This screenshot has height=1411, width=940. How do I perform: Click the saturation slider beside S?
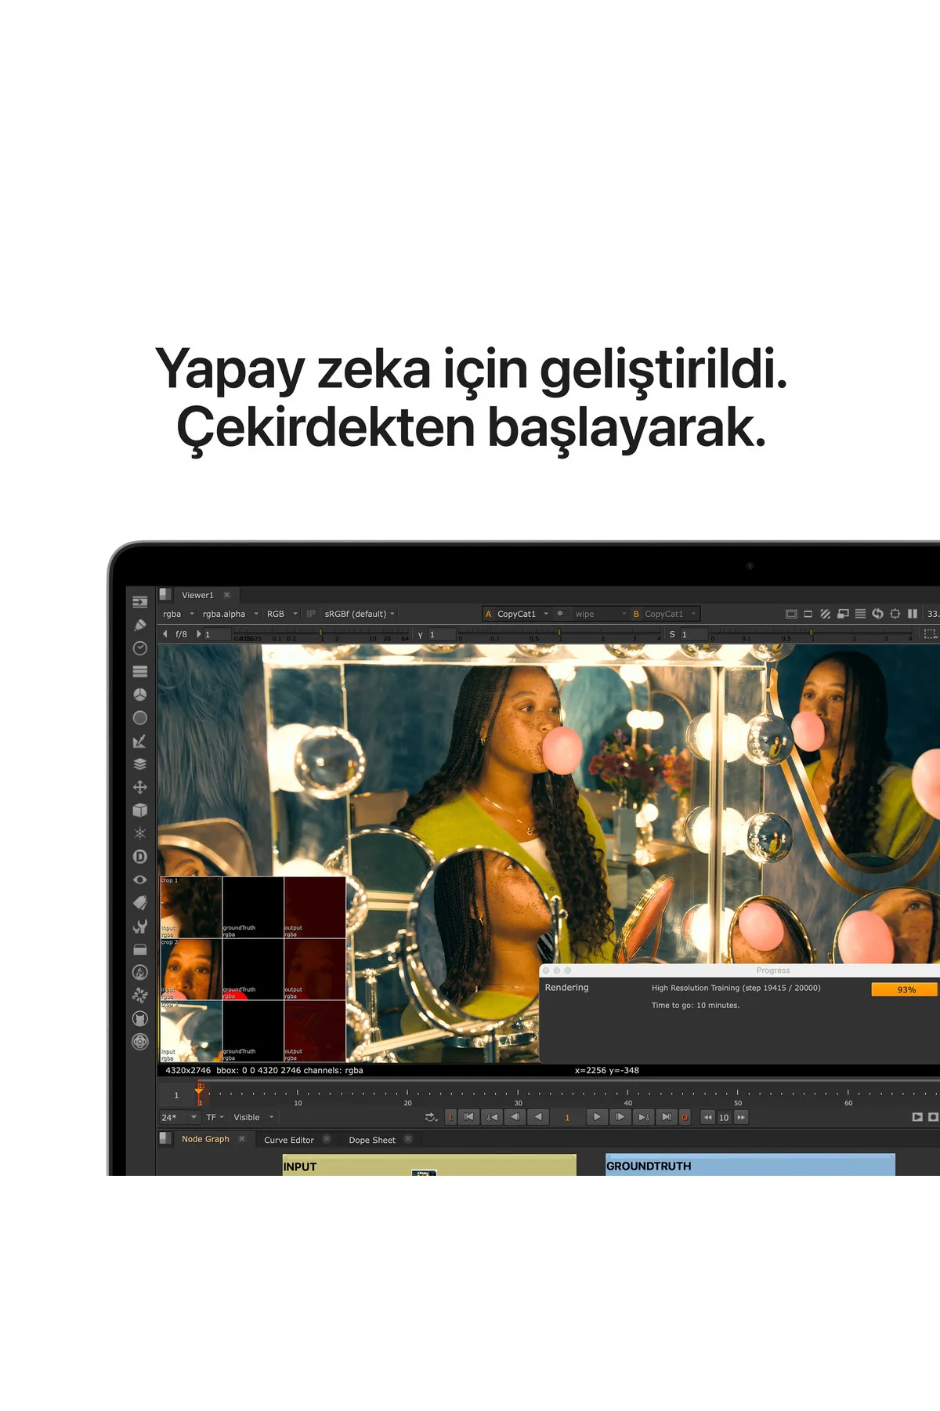pos(812,633)
